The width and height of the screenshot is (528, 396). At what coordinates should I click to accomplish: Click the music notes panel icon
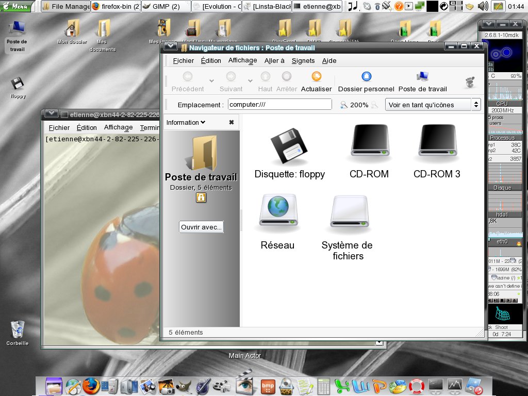coord(353,6)
